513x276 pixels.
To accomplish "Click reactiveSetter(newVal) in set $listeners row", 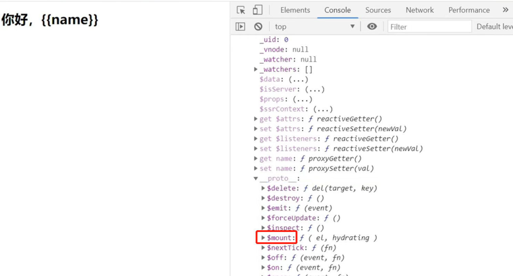I will (x=378, y=149).
